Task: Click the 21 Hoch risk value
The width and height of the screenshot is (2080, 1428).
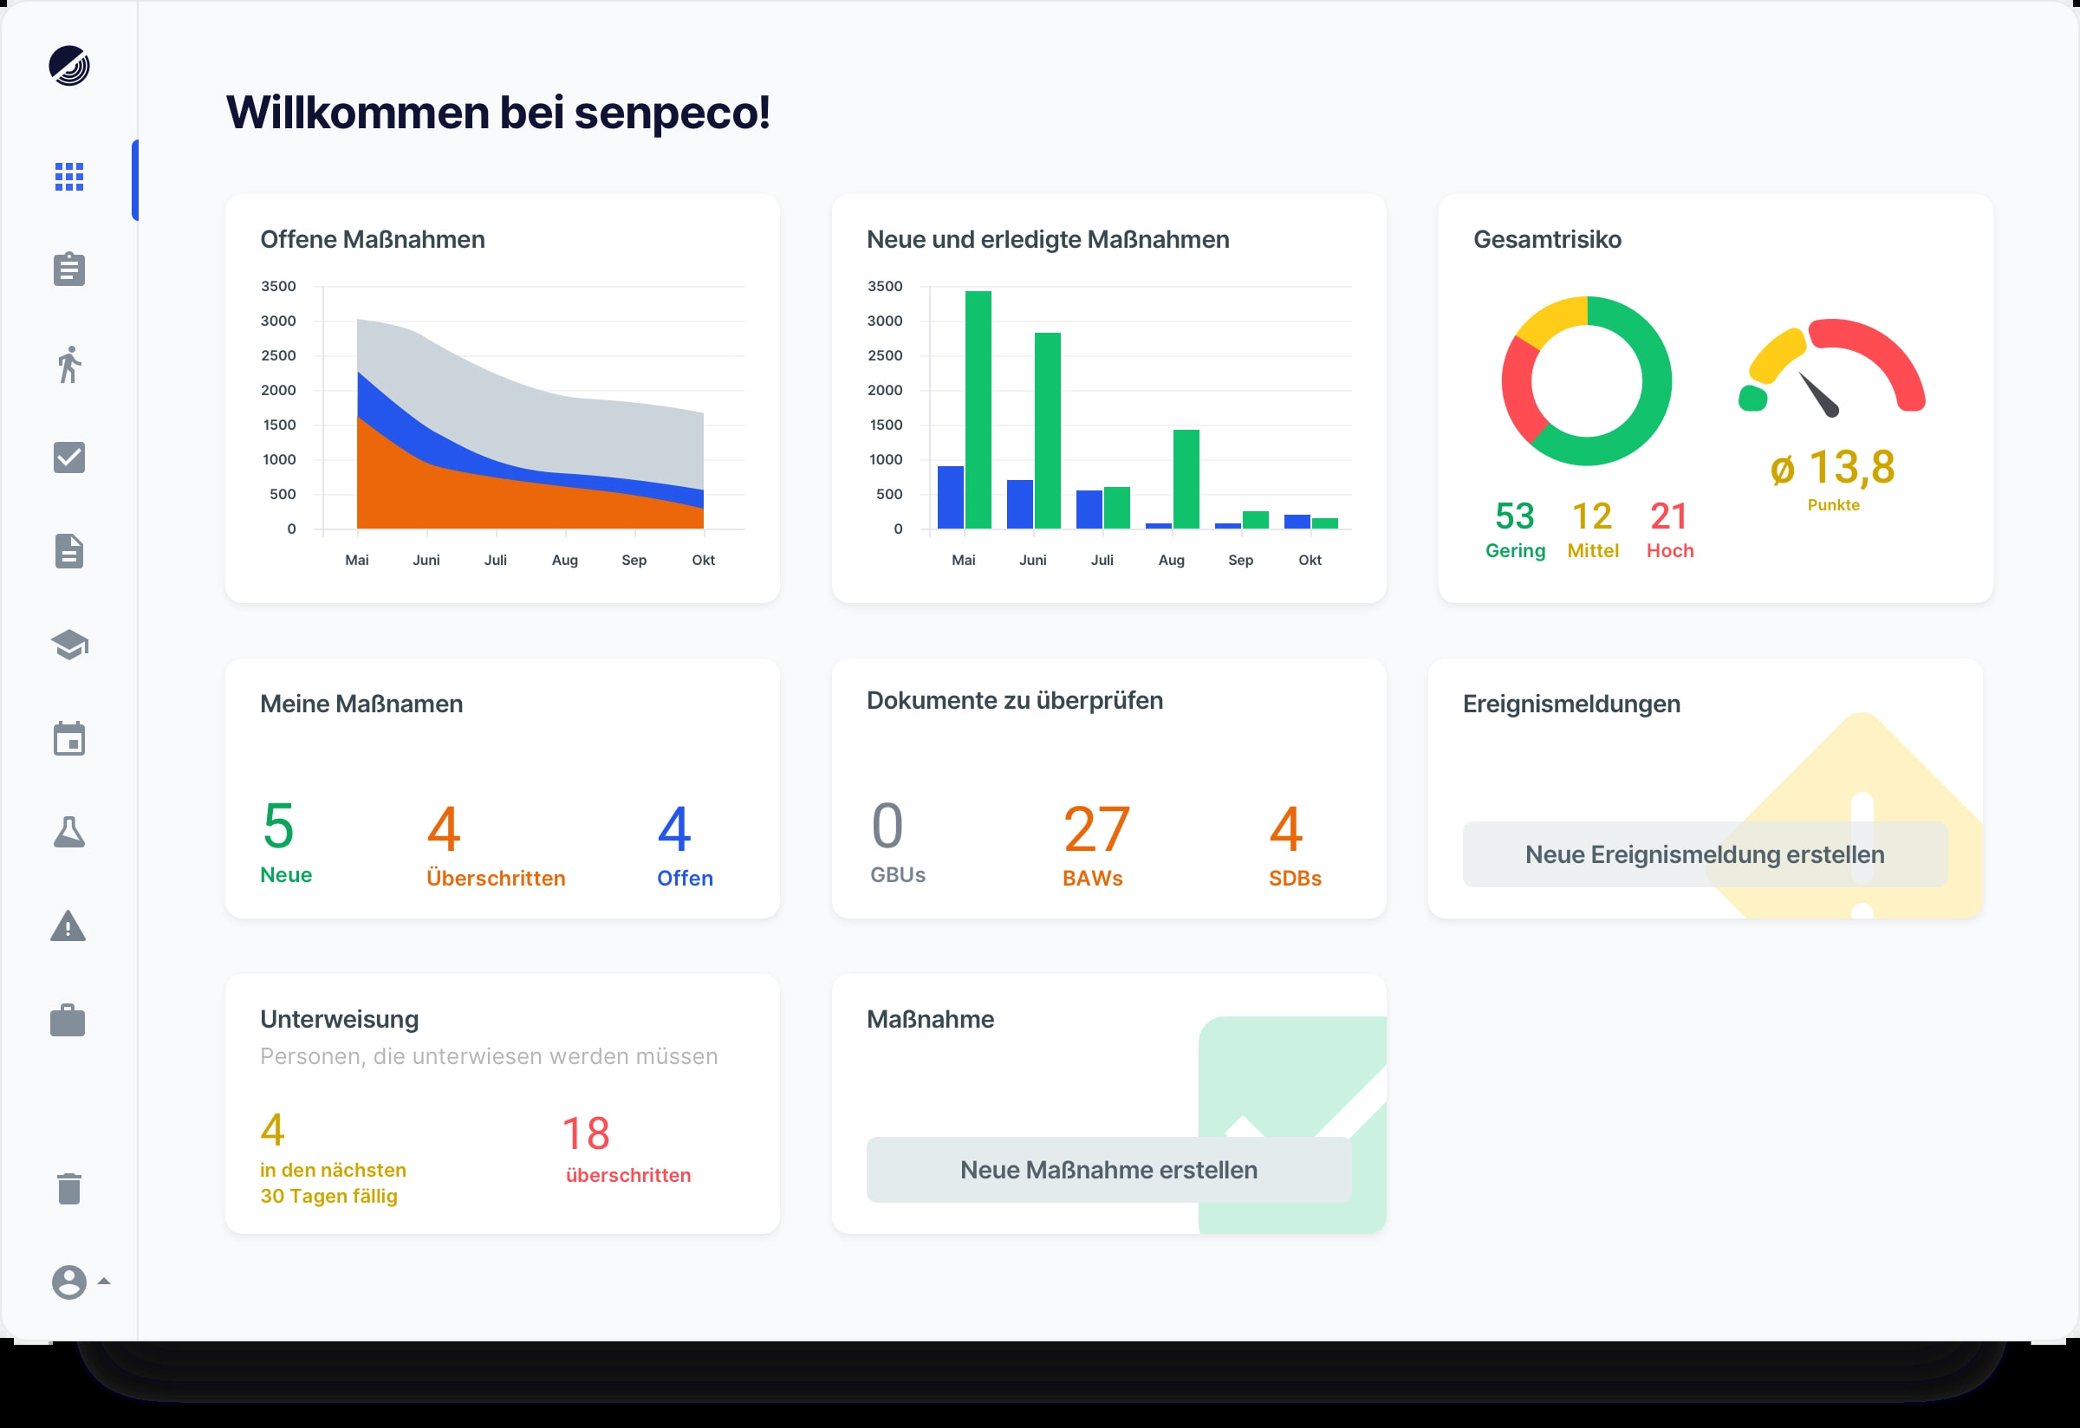Action: (1669, 529)
